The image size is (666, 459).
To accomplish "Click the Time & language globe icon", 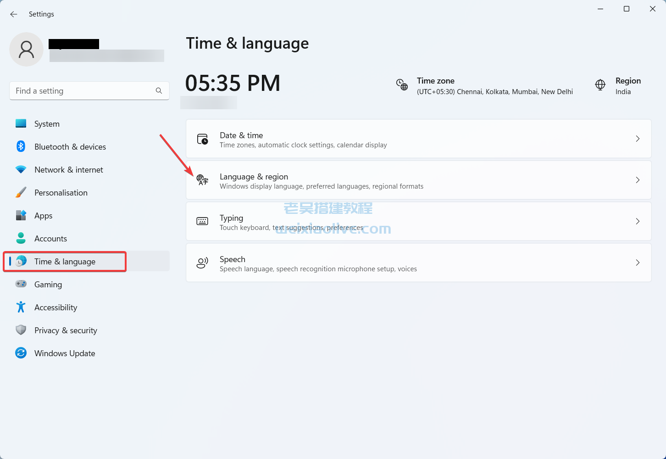I will tap(21, 261).
